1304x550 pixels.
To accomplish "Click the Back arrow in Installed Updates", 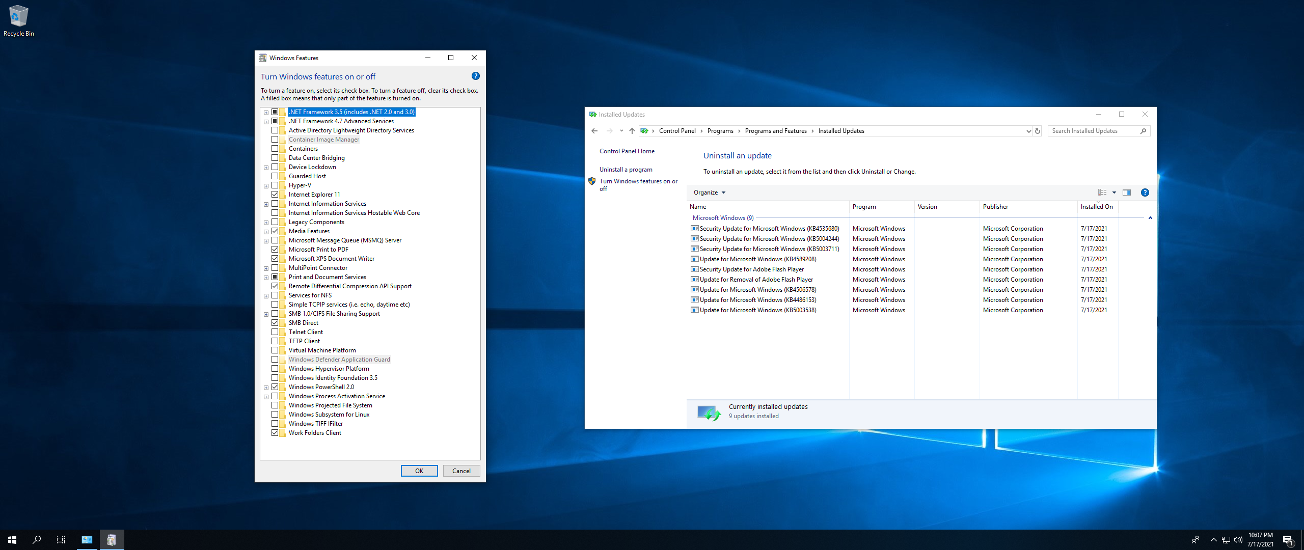I will pos(594,131).
